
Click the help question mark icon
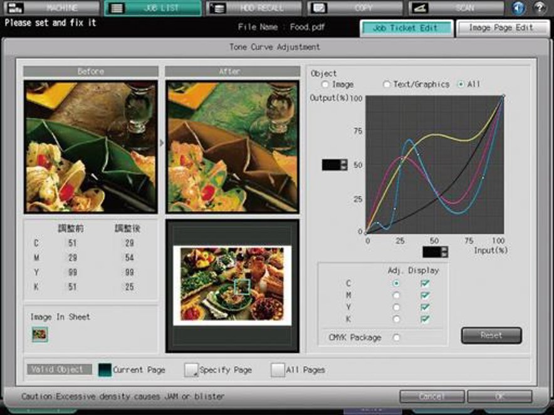tap(539, 8)
